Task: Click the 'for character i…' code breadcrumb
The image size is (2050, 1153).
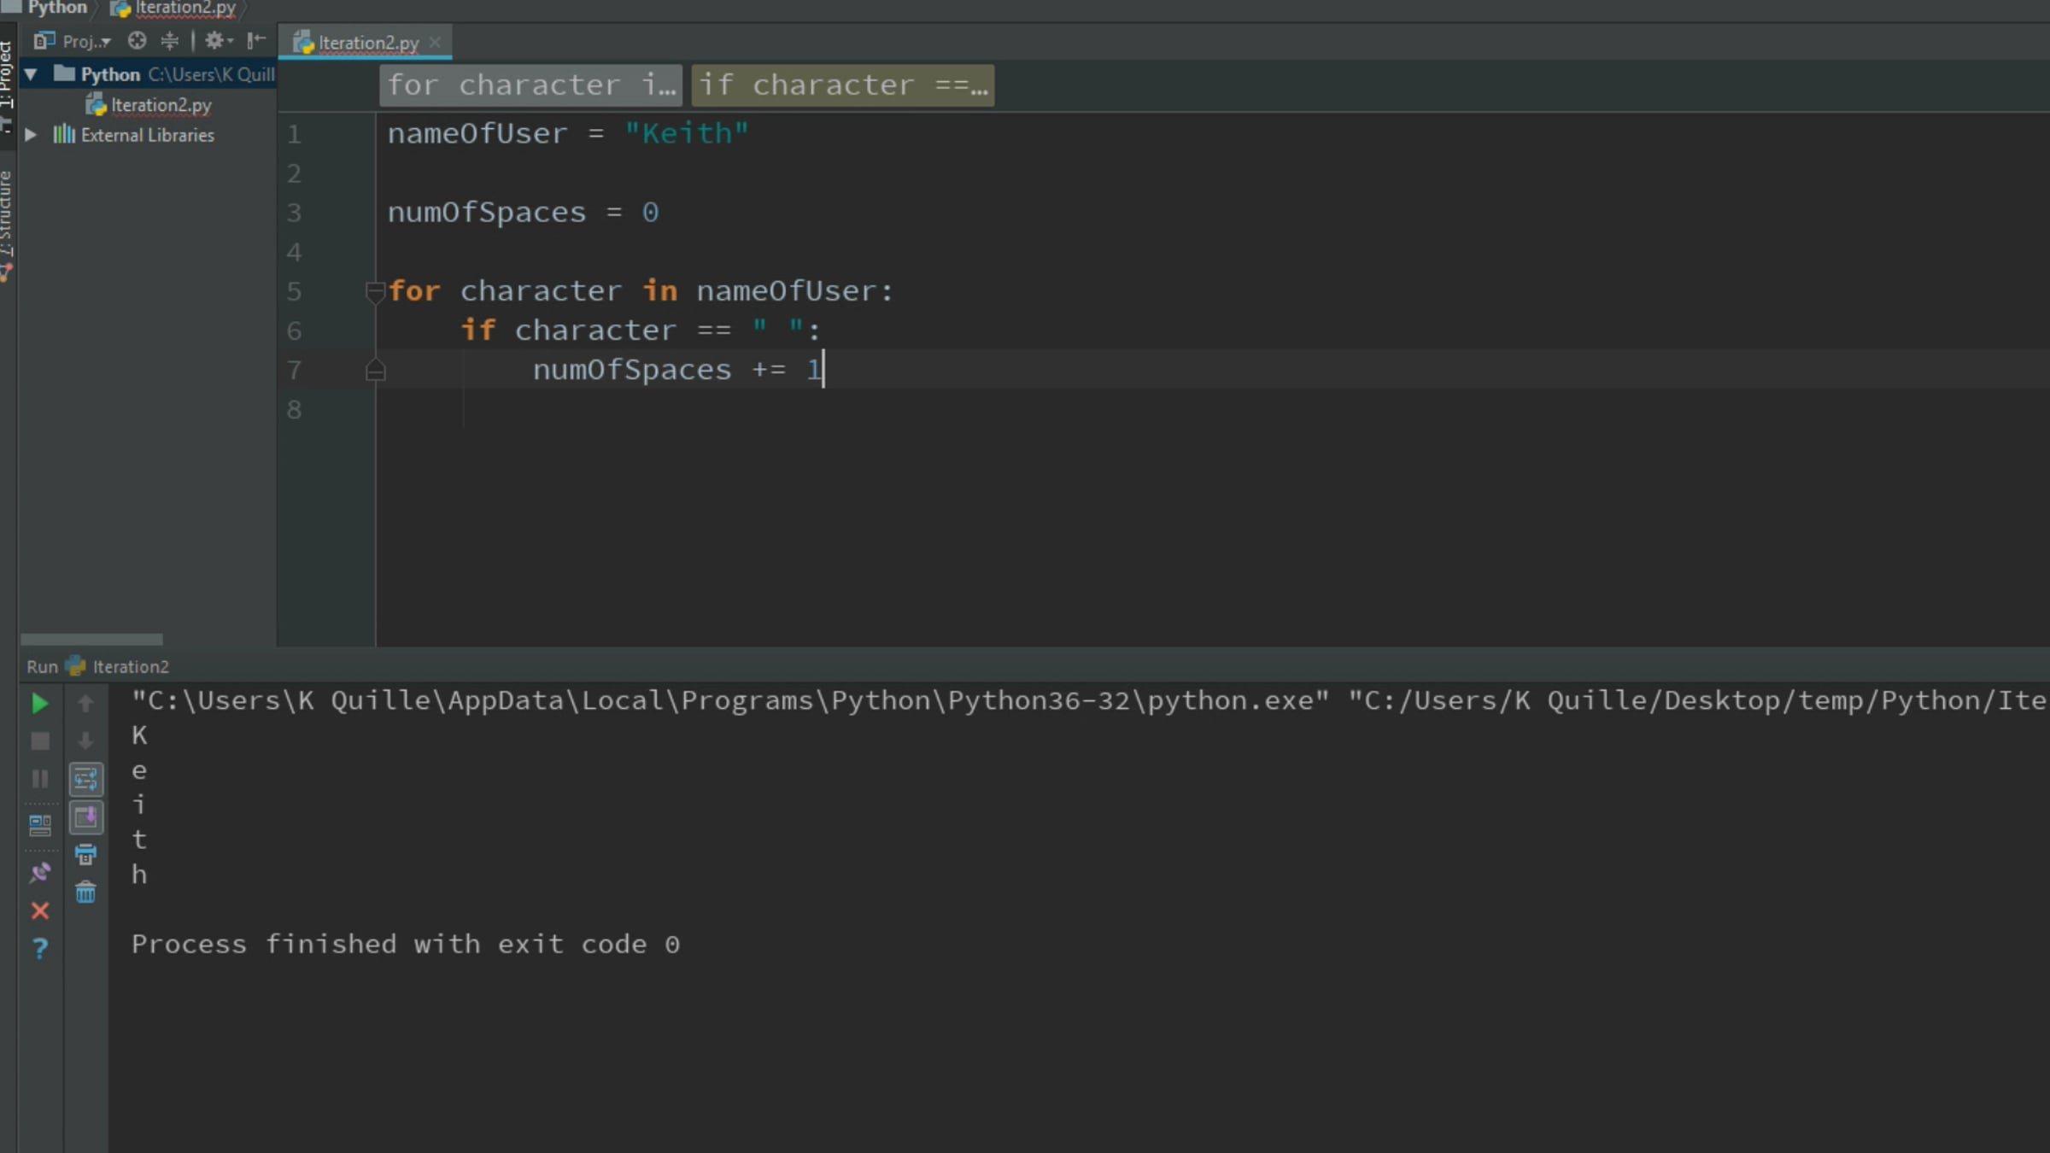Action: coord(530,85)
